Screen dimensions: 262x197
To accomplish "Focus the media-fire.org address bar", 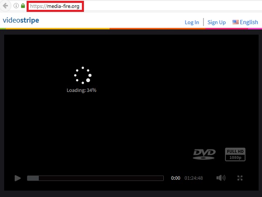I will (55, 7).
